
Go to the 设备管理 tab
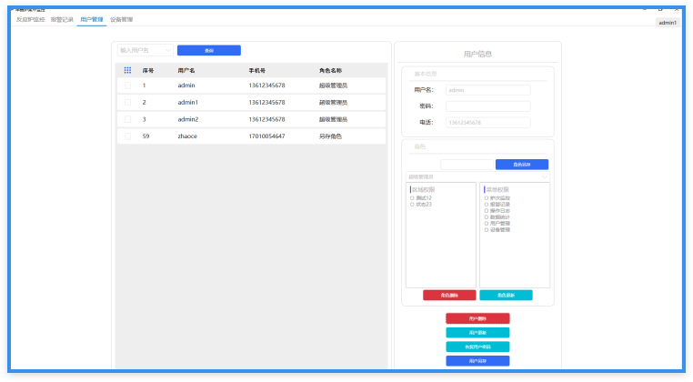click(x=121, y=19)
